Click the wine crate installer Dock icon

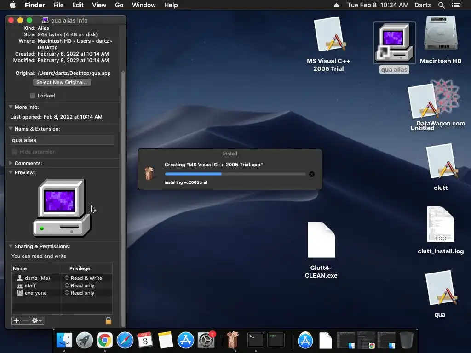tap(233, 340)
